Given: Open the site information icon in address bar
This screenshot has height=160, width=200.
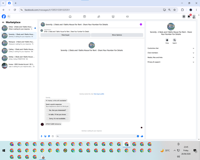Looking at the screenshot, I should pyautogui.click(x=22, y=10).
